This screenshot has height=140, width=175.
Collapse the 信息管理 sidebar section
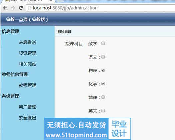pyautogui.click(x=10, y=31)
